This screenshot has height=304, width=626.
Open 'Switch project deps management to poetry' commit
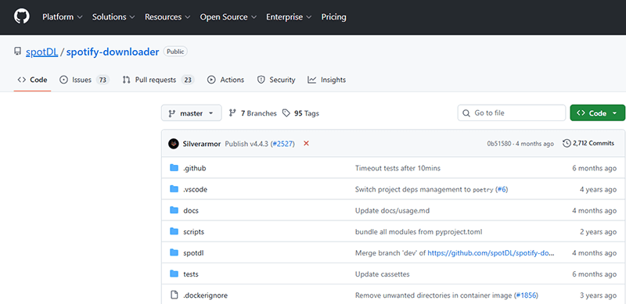[x=424, y=189]
